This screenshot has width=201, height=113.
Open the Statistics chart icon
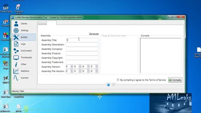[x=16, y=71]
